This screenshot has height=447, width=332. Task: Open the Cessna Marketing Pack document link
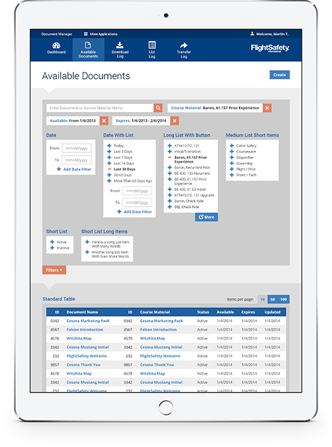click(x=88, y=321)
